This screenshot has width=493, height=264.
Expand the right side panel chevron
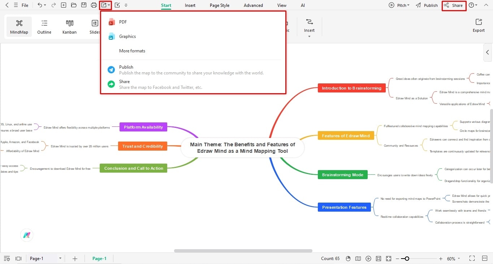tap(488, 52)
